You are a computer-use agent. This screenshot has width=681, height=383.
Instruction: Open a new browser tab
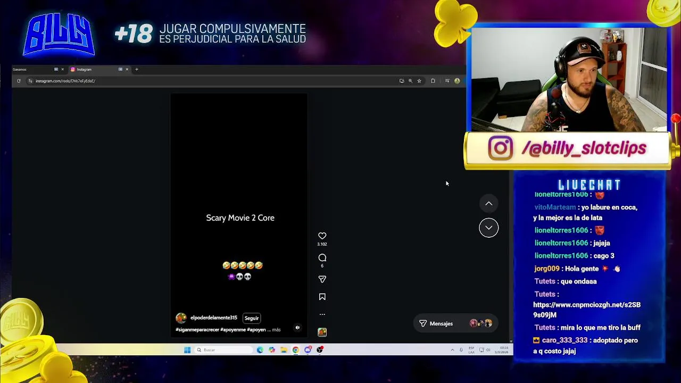[x=136, y=69]
